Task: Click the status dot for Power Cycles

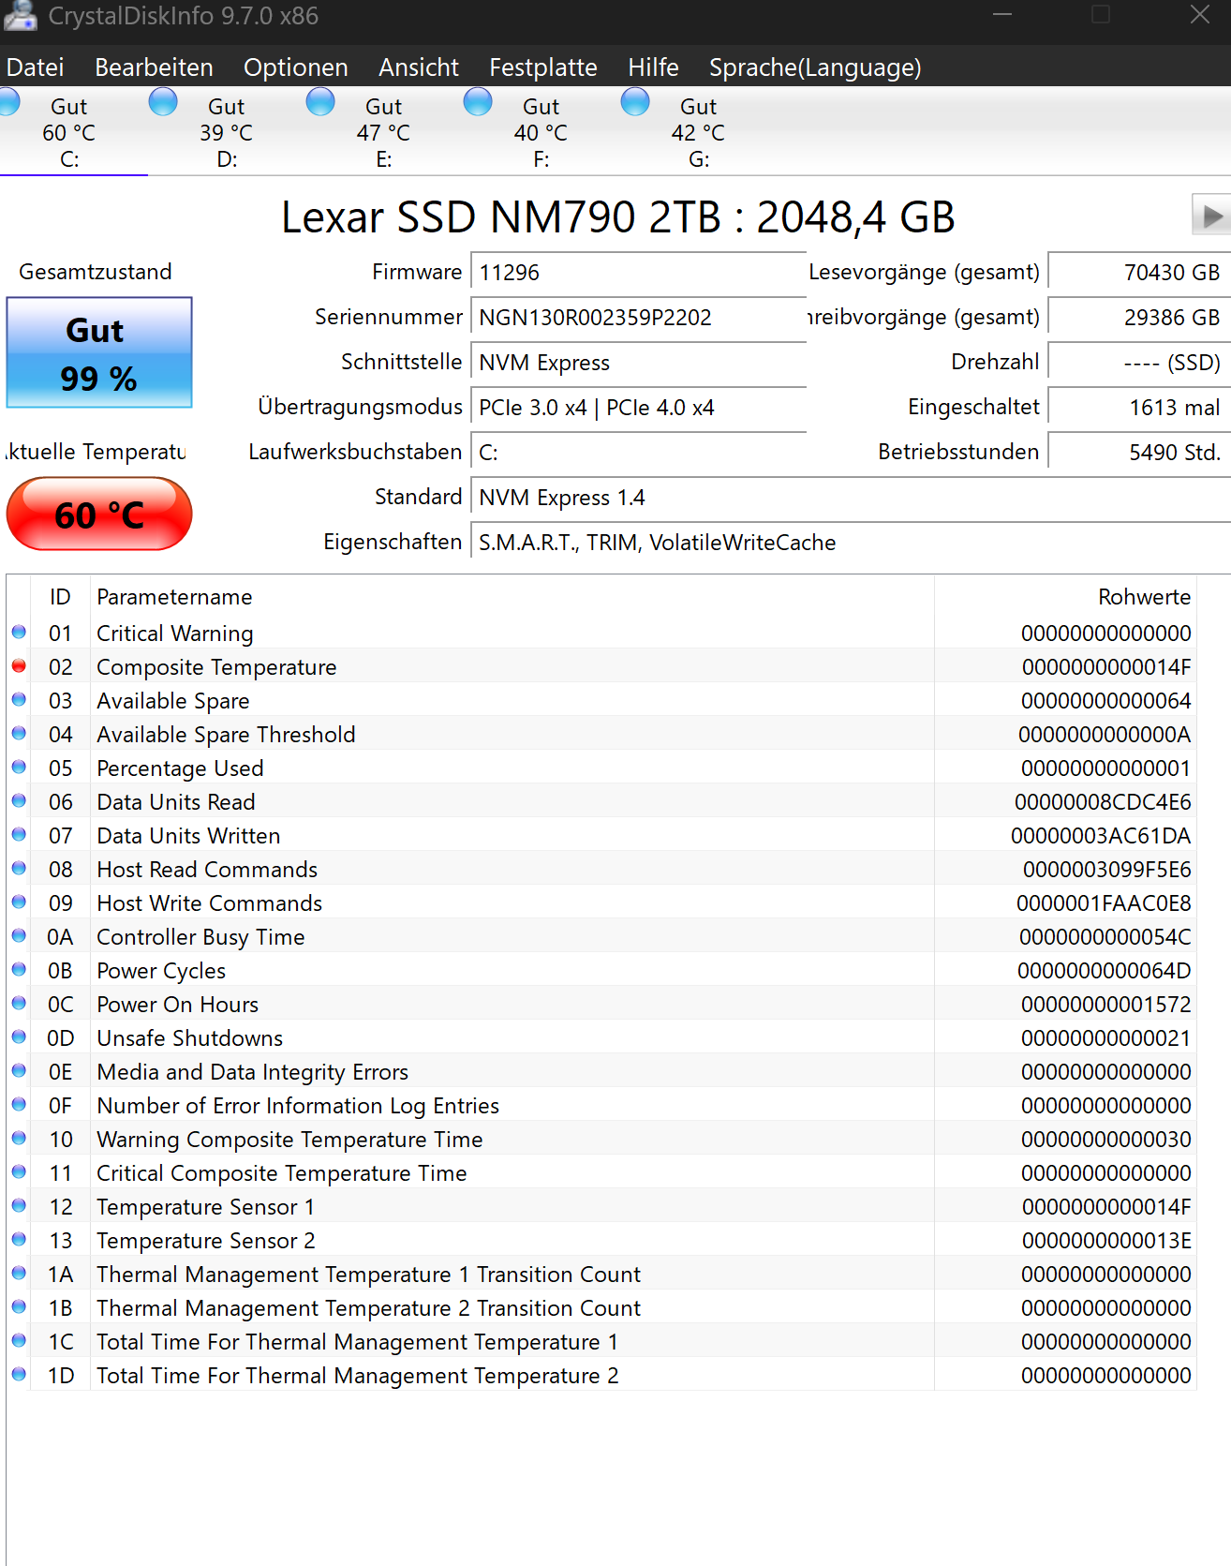Action: coord(19,970)
